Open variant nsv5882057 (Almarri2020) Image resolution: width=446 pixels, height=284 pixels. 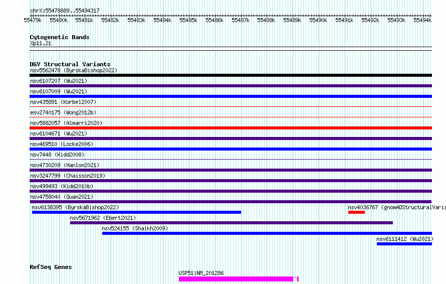pyautogui.click(x=66, y=123)
